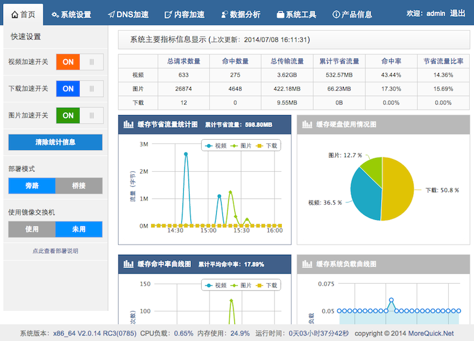Click the edit icon beside 内容加速
The image size is (474, 341).
click(x=168, y=14)
